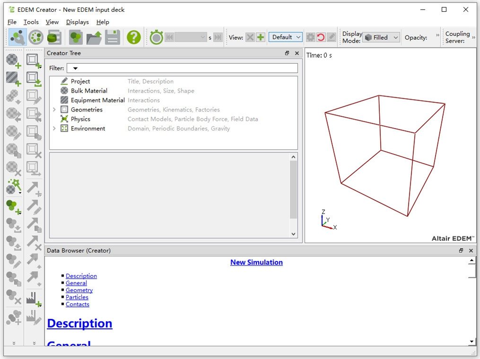
Task: Remove view with the X icon
Action: pyautogui.click(x=250, y=37)
